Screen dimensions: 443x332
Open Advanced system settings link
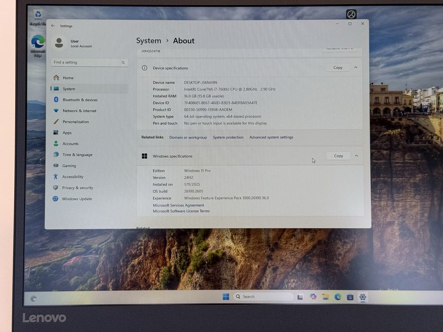point(271,137)
